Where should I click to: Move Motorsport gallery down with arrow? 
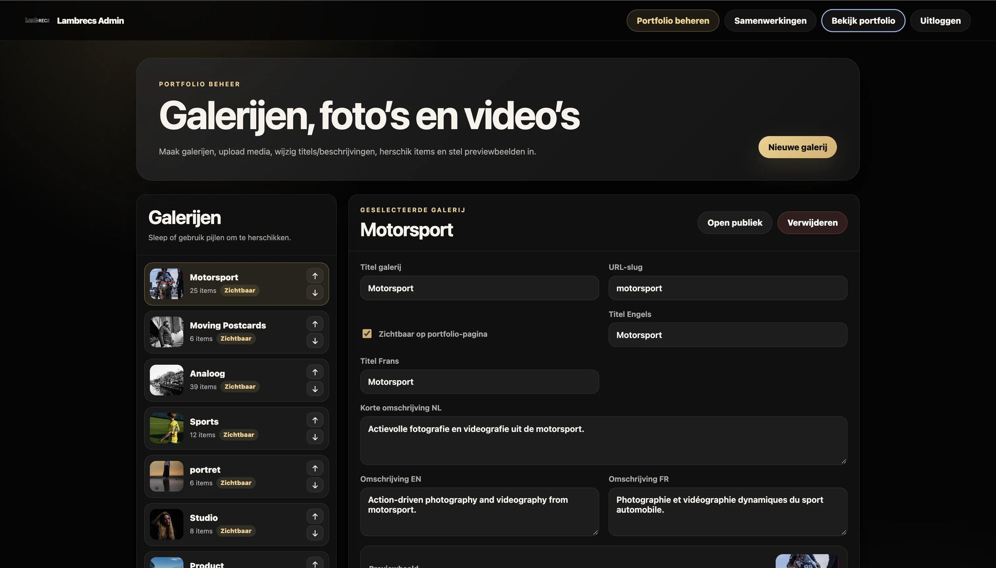click(x=315, y=293)
